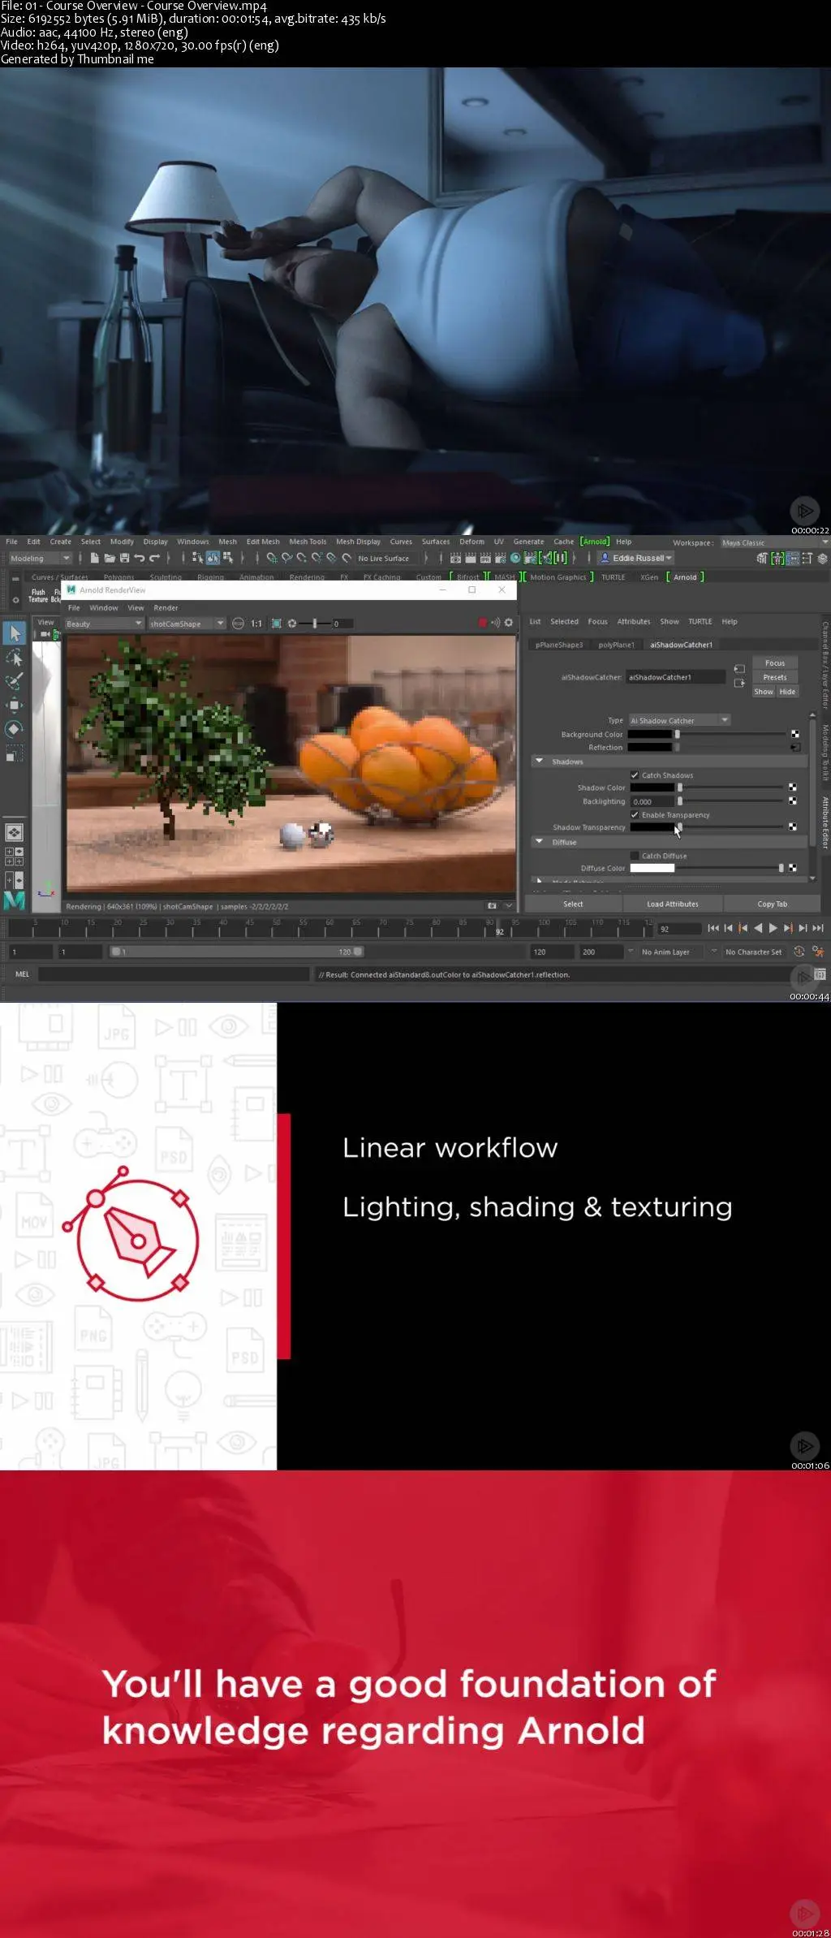Click the Maya logo icon bottom-left
Image resolution: width=831 pixels, height=1938 pixels.
[x=15, y=900]
